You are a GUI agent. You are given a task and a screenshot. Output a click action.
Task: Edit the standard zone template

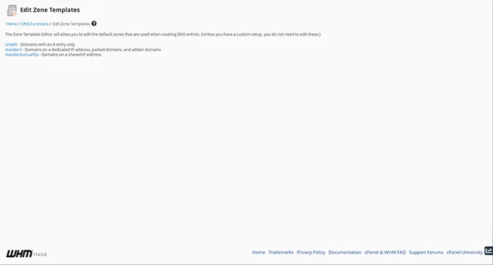click(x=13, y=50)
